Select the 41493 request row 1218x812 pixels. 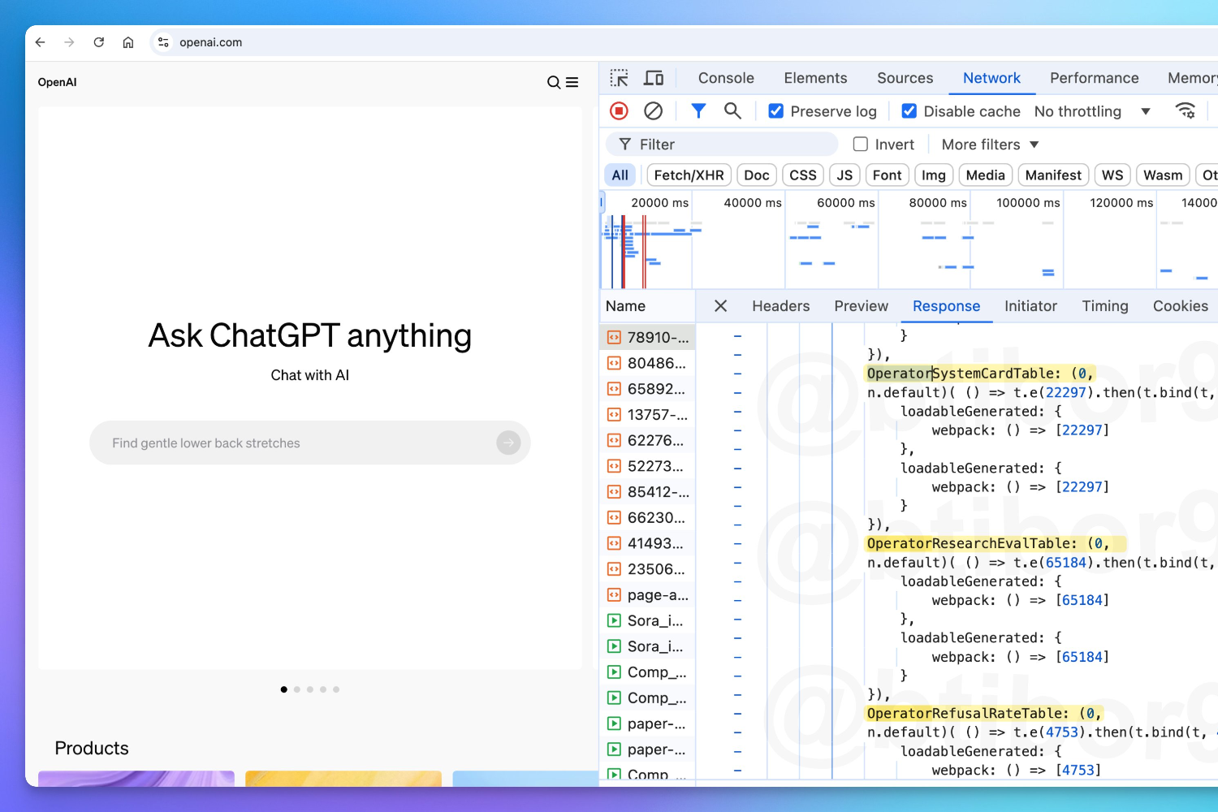(648, 543)
